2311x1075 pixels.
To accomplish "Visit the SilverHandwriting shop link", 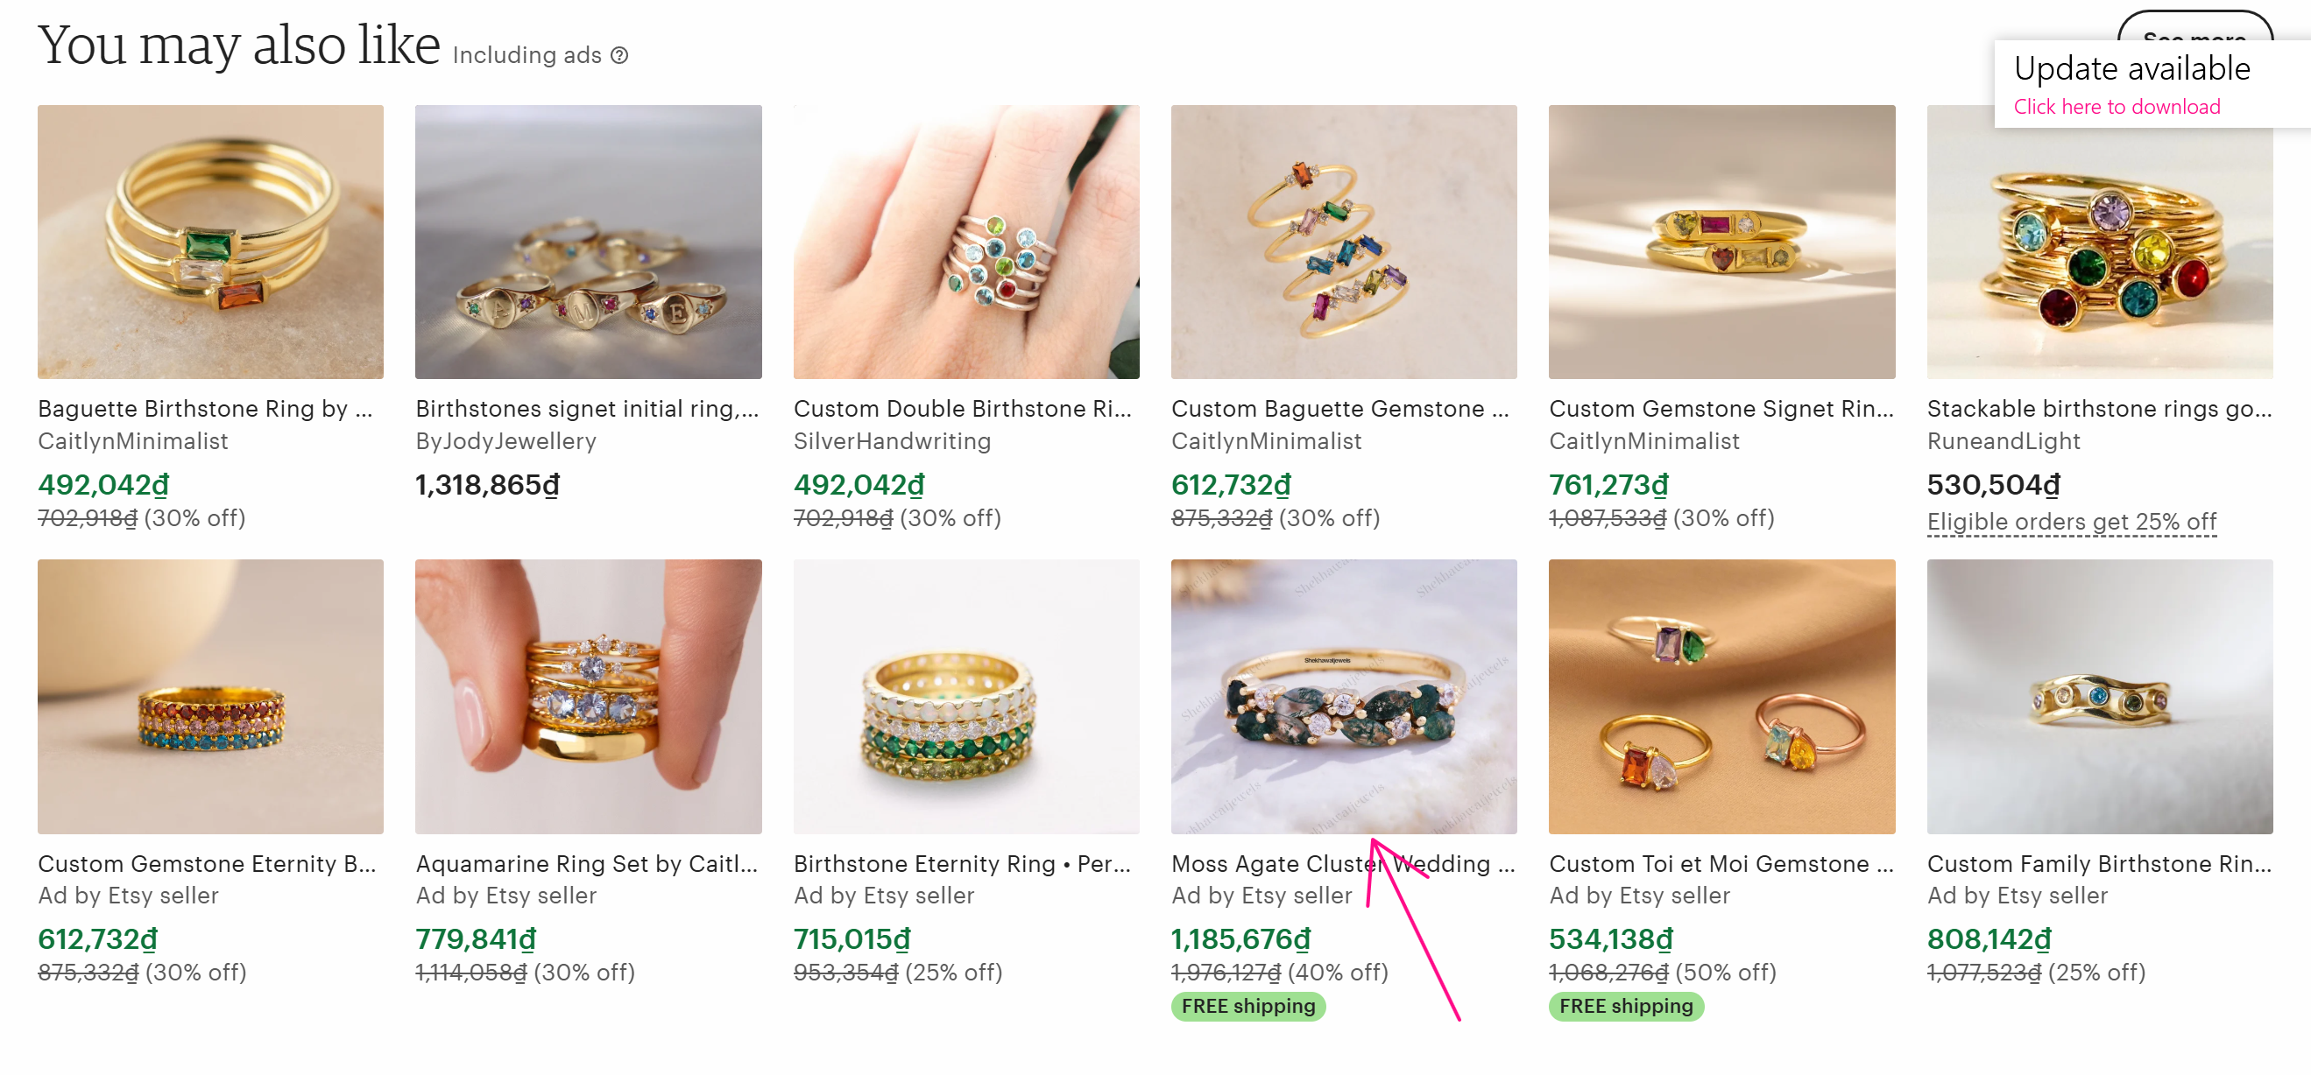I will 892,440.
